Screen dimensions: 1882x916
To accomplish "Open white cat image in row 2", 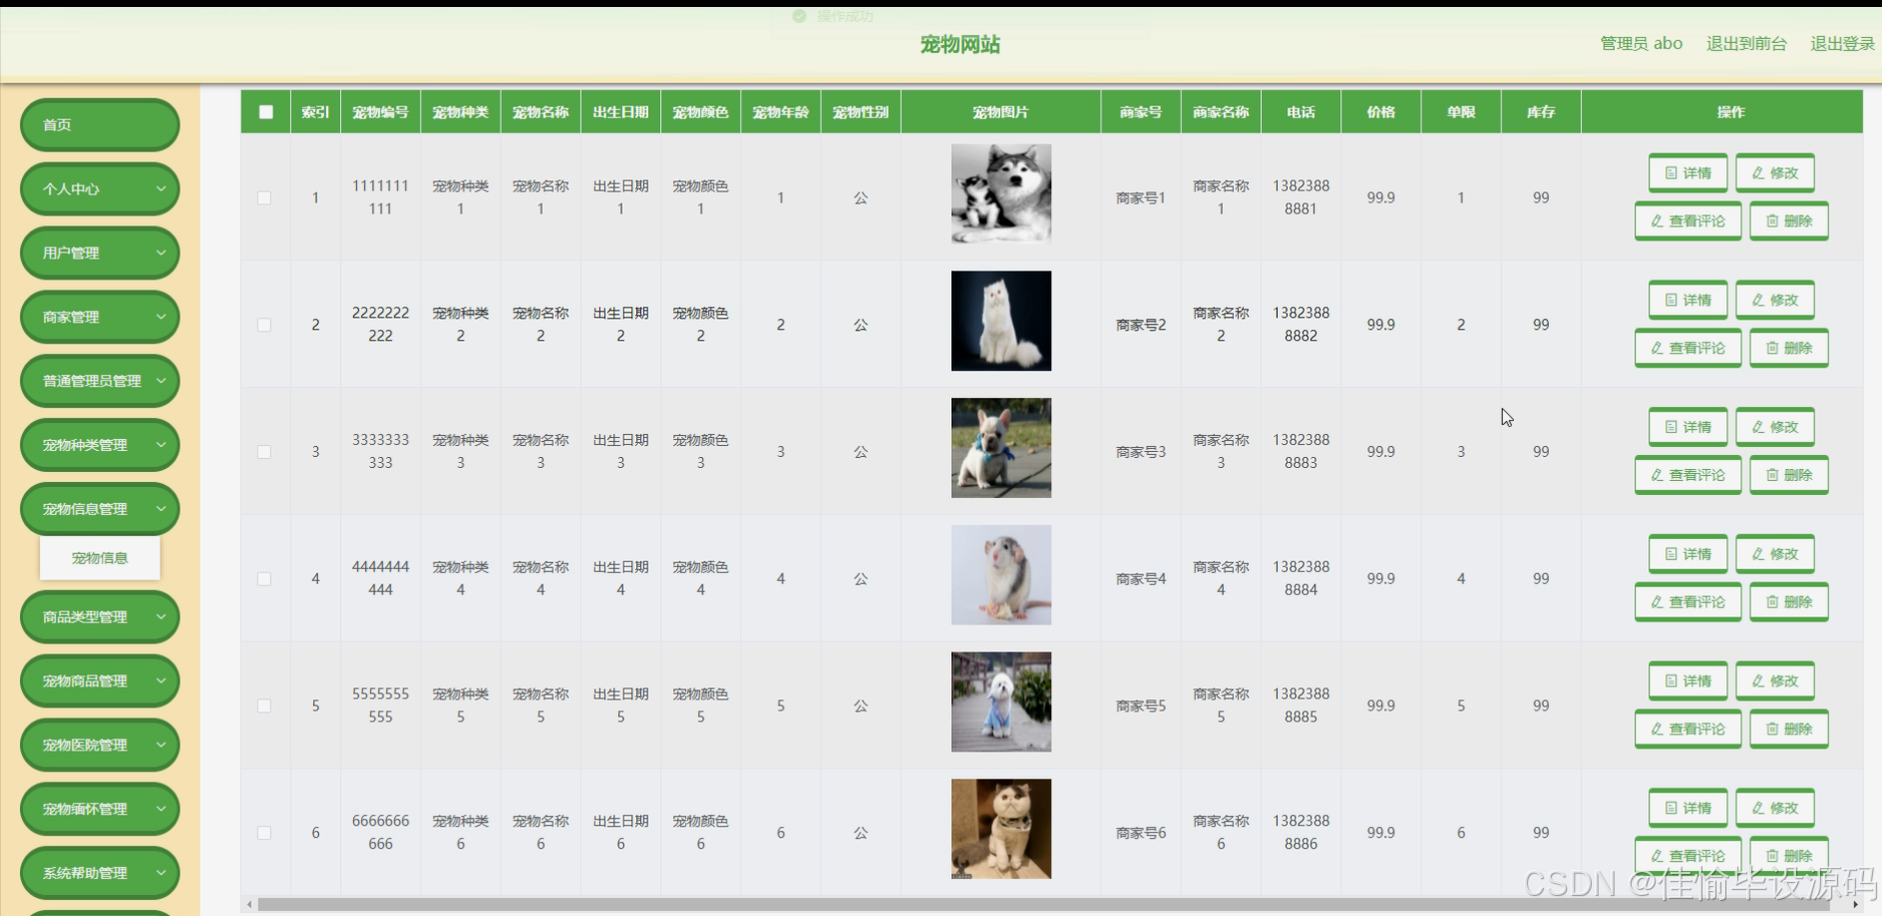I will pyautogui.click(x=1001, y=320).
